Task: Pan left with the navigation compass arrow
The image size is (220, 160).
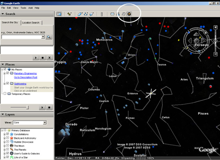Action: tap(190, 41)
